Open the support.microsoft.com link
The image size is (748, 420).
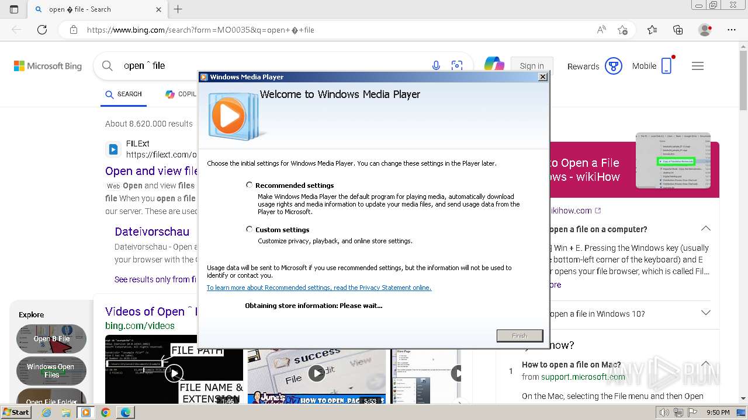[x=583, y=377]
